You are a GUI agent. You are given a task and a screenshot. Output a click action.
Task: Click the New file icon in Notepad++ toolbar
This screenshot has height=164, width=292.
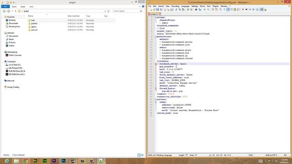click(x=151, y=10)
